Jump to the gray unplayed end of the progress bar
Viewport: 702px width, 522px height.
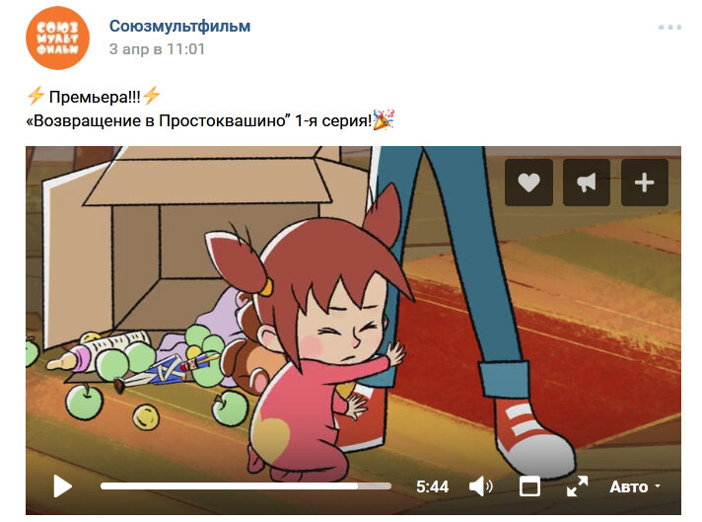(375, 486)
